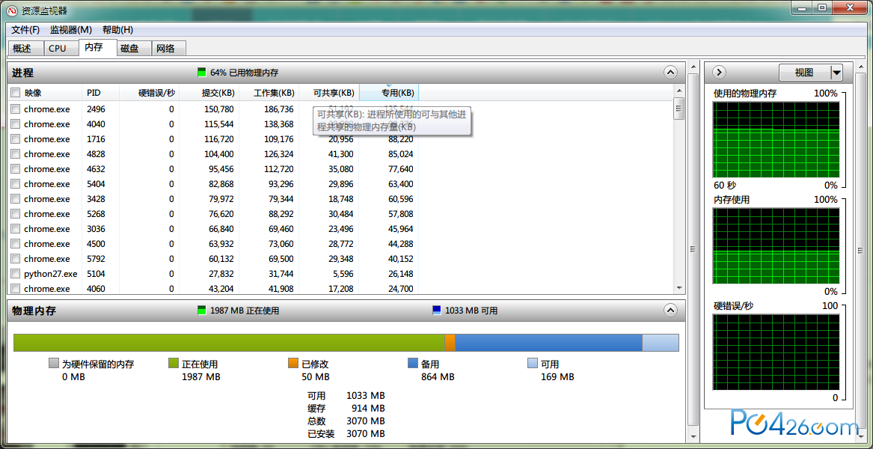Check the chrome.exe PID 4632 checkbox
The width and height of the screenshot is (873, 449).
coord(15,169)
